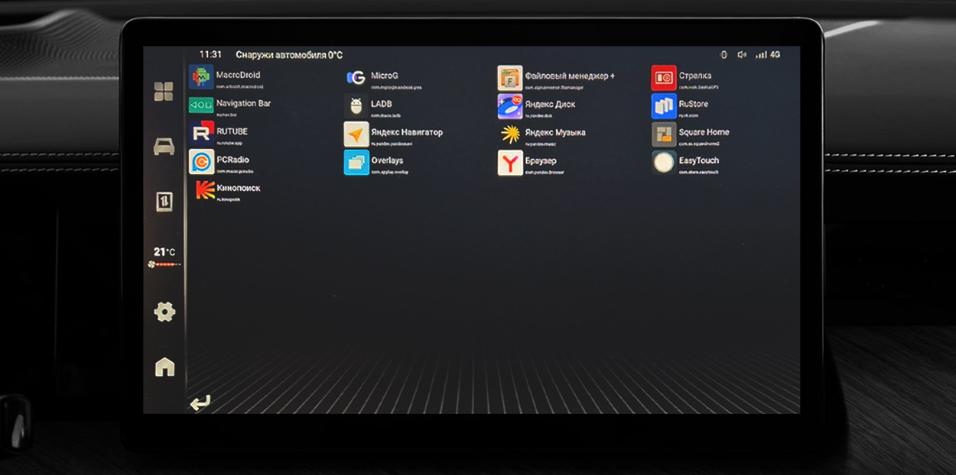Select the 'Square Home' label
Viewport: 956px width, 475px height.
[x=704, y=132]
